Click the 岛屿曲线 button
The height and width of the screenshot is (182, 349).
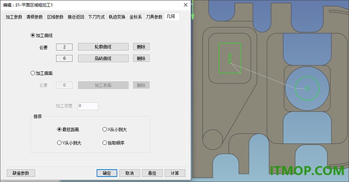103,58
